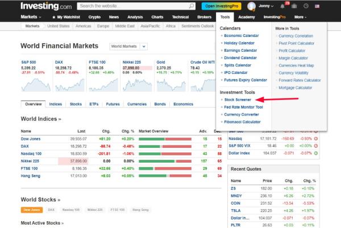Click the Investing.com logo
The image size is (341, 228).
[x=46, y=6]
